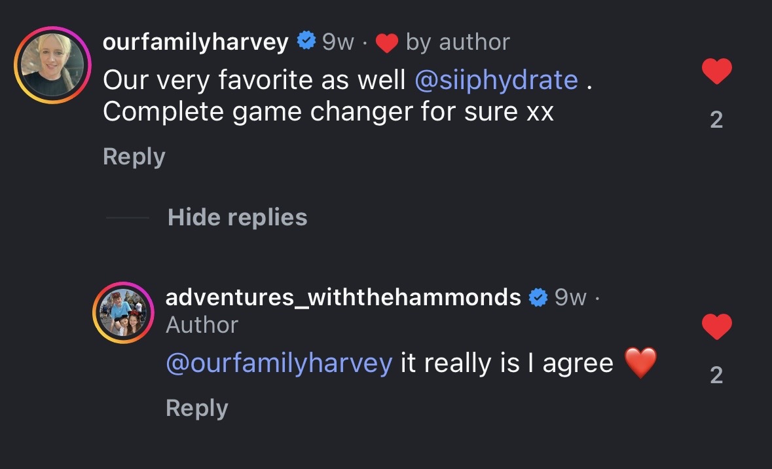Click the Author label under adventures_withthehammonds
Viewport: 772px width, 469px height.
pos(202,325)
